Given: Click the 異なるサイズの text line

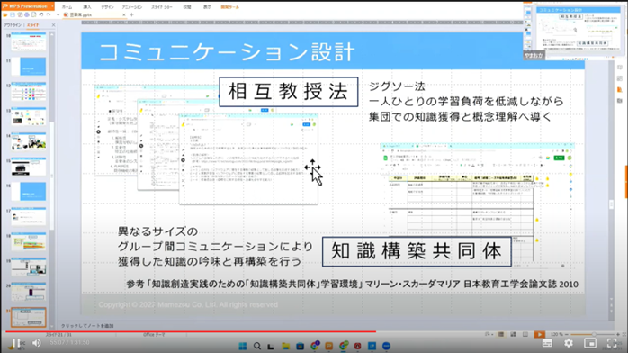Looking at the screenshot, I should click(x=157, y=231).
